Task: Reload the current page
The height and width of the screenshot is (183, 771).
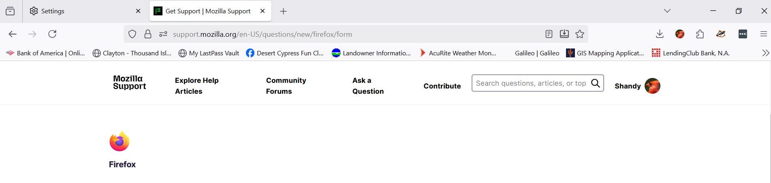Action: click(x=52, y=34)
